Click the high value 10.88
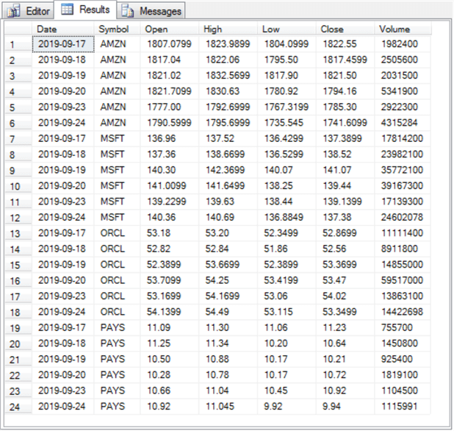 coord(228,359)
